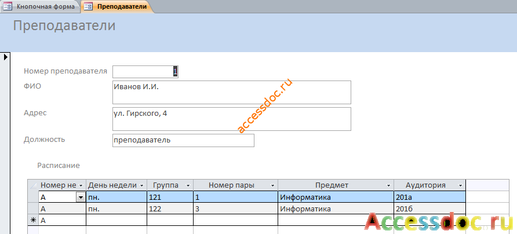Click the Должность field with преподаватель
The width and height of the screenshot is (517, 234).
click(x=183, y=140)
